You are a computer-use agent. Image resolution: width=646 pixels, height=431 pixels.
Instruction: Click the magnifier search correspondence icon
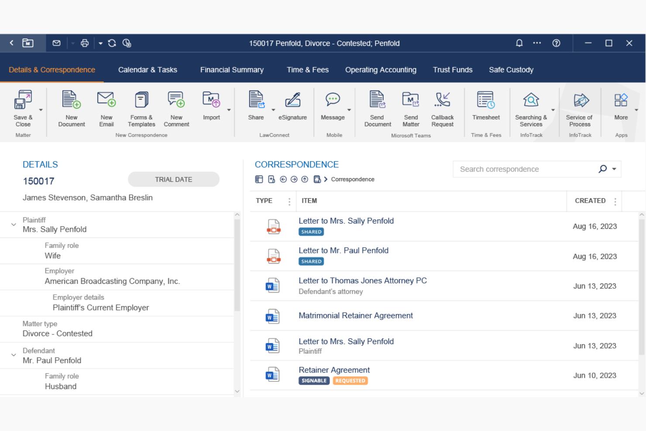point(603,169)
